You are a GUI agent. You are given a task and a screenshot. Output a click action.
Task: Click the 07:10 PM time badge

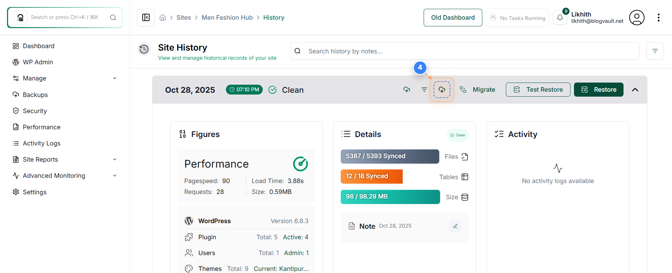click(244, 90)
